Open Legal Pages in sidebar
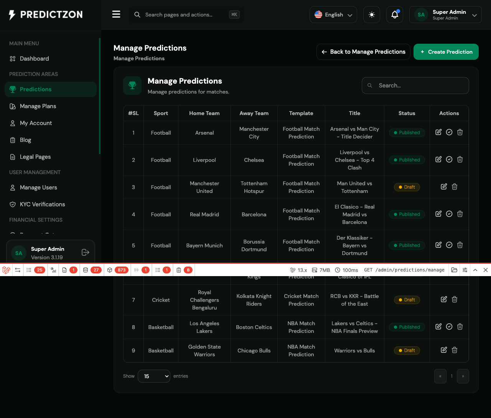 (x=51, y=157)
